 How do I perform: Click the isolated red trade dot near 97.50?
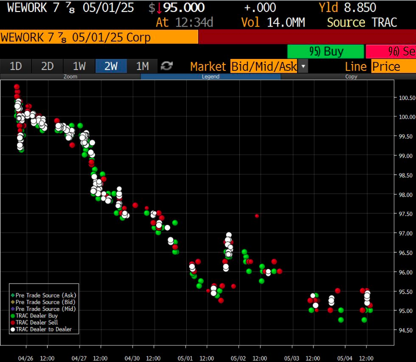tap(256, 215)
